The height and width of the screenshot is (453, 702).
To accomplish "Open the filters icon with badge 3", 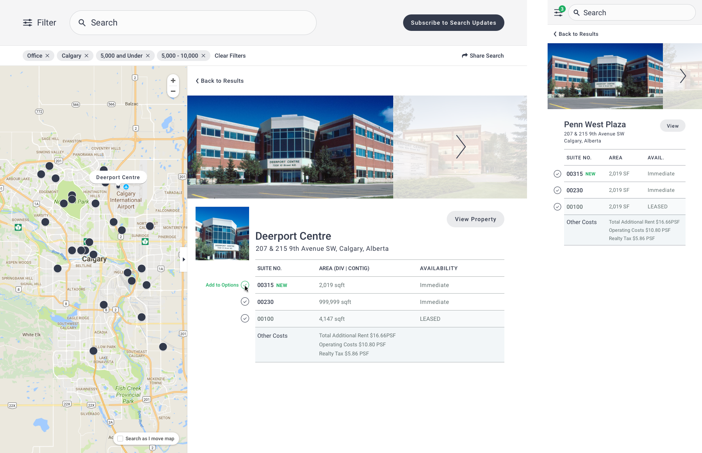I will click(558, 12).
